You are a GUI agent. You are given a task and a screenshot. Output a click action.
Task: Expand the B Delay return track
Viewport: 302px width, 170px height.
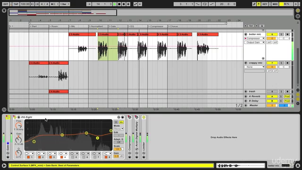point(245,101)
